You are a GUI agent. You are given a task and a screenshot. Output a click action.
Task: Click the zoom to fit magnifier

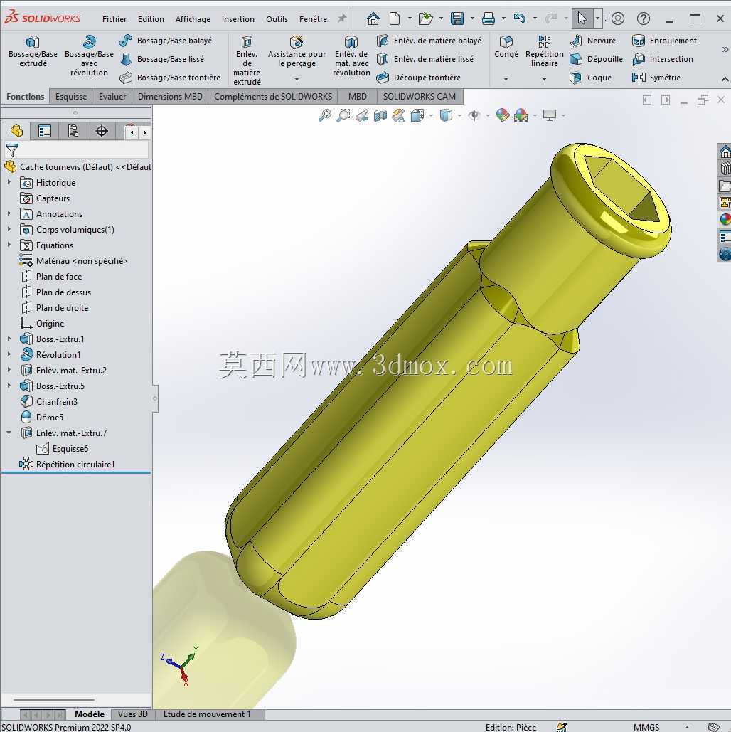tap(325, 115)
